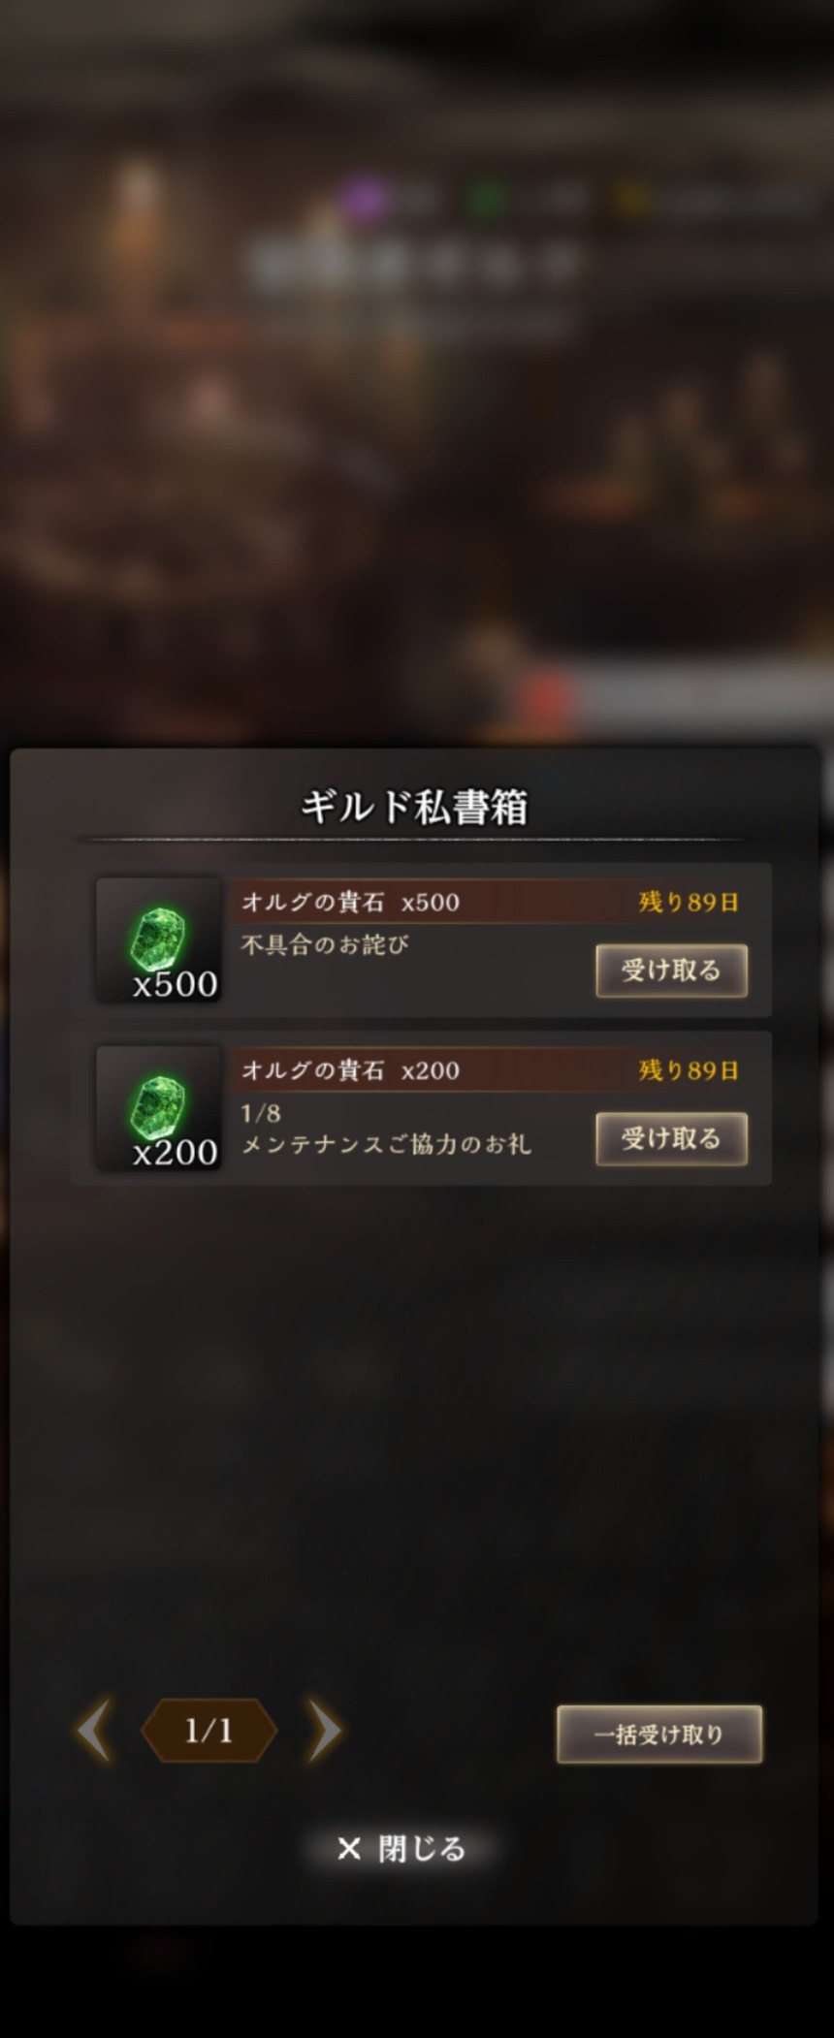Viewport: 834px width, 2038px height.
Task: Claim everything with the 一括受け取り button
Action: (x=659, y=1734)
